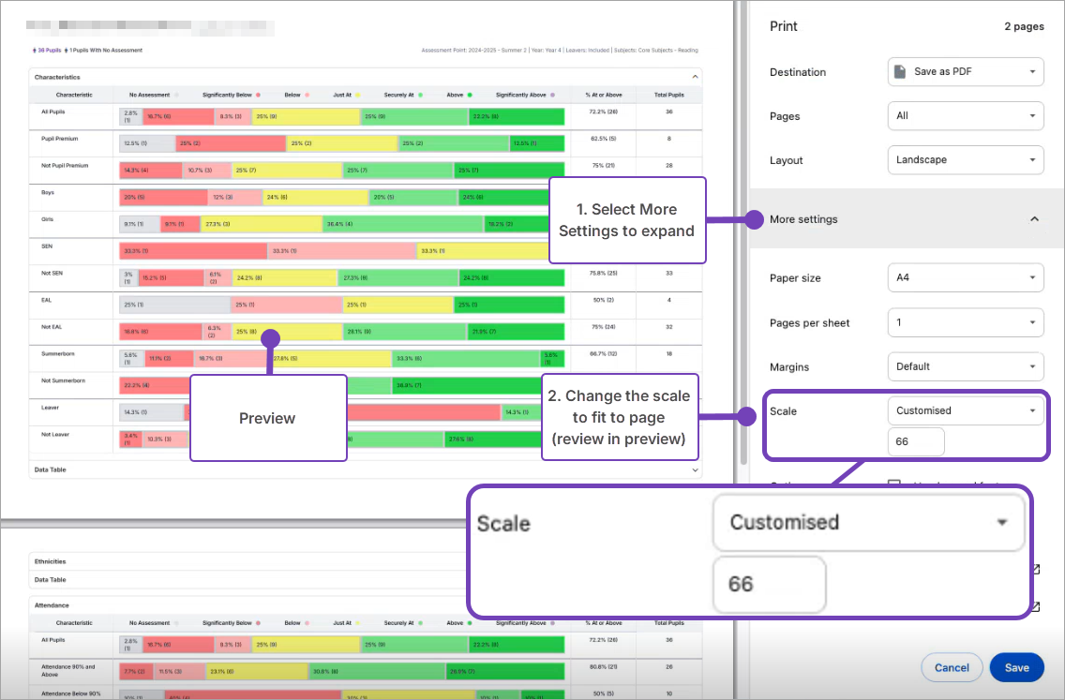
Task: Click the icon beside 1 Pupils With No Assessment
Action: click(66, 50)
